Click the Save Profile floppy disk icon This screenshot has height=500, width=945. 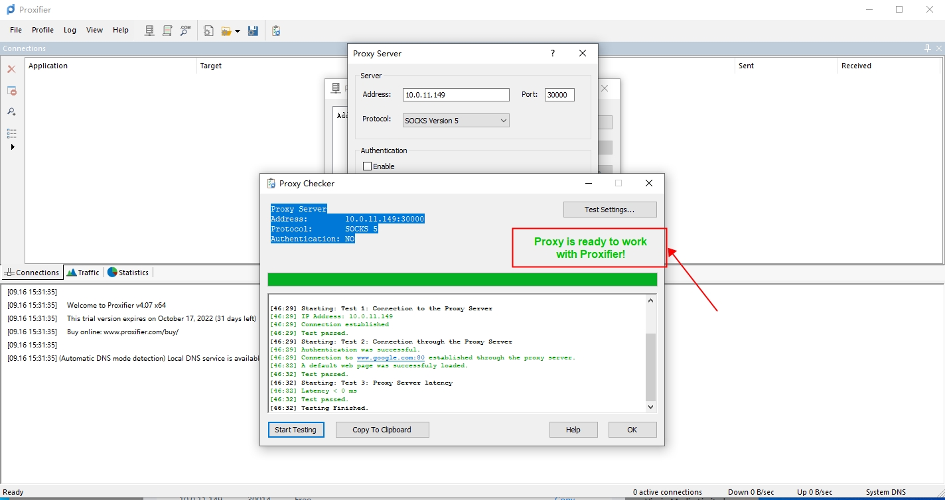tap(253, 31)
